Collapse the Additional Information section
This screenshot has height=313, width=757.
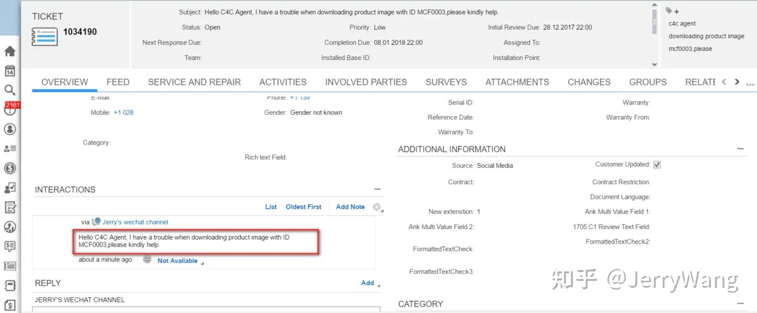click(x=740, y=149)
